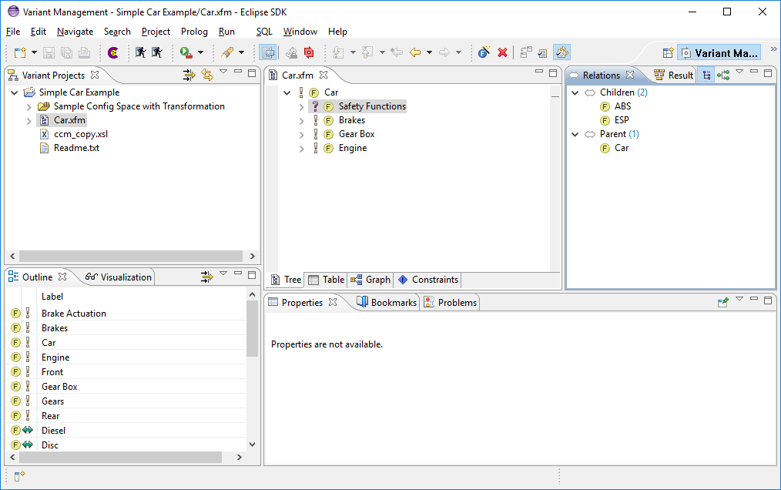781x490 pixels.
Task: Click the purple C toolbar icon
Action: [x=113, y=52]
